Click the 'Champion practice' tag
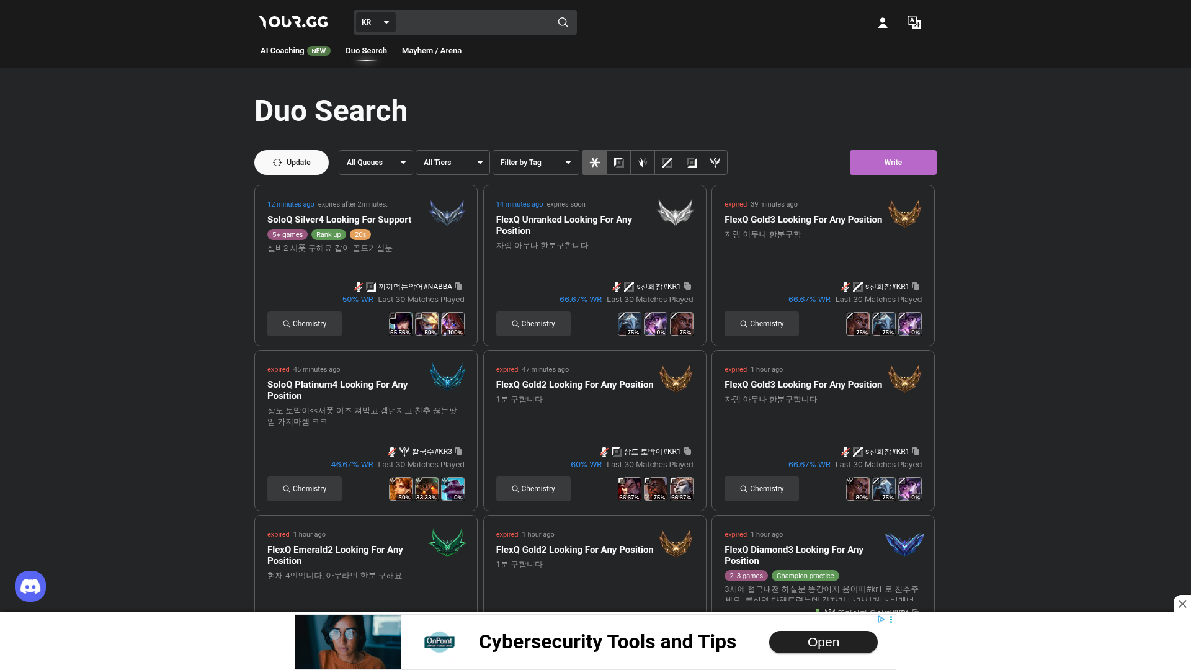 coord(805,576)
